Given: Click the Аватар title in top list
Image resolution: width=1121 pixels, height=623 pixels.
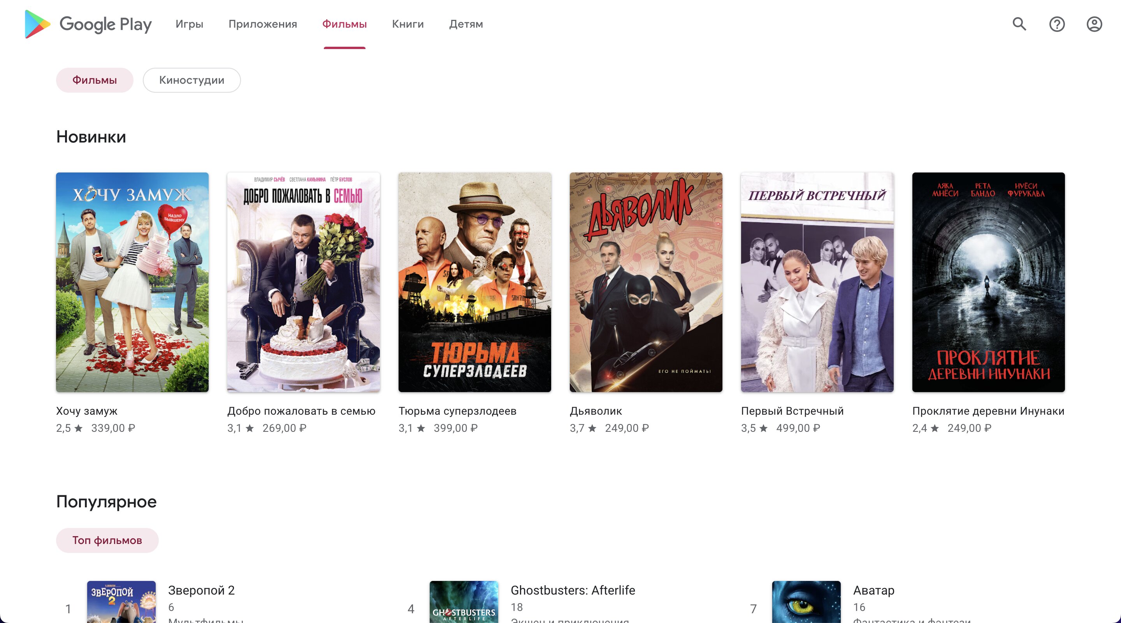Looking at the screenshot, I should point(873,590).
